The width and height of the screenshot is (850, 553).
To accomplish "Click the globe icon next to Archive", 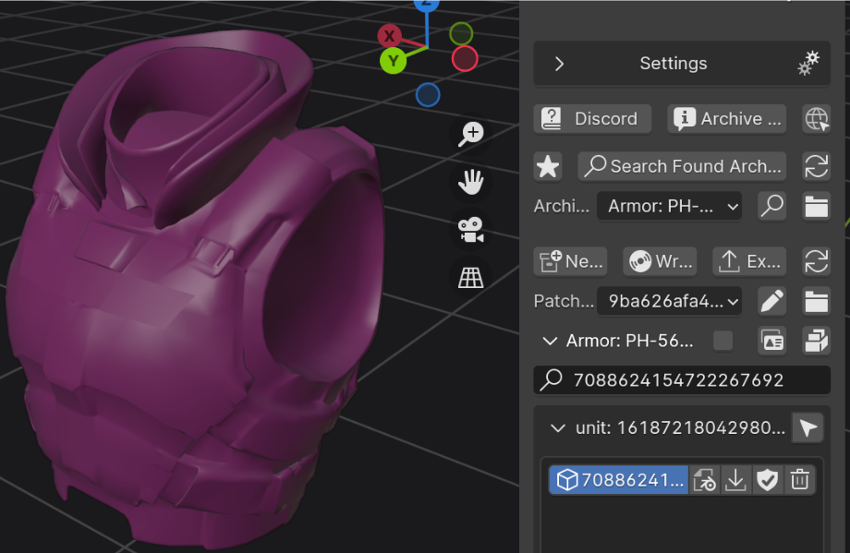I will [816, 118].
